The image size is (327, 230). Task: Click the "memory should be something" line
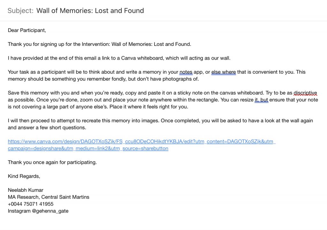[x=103, y=79]
